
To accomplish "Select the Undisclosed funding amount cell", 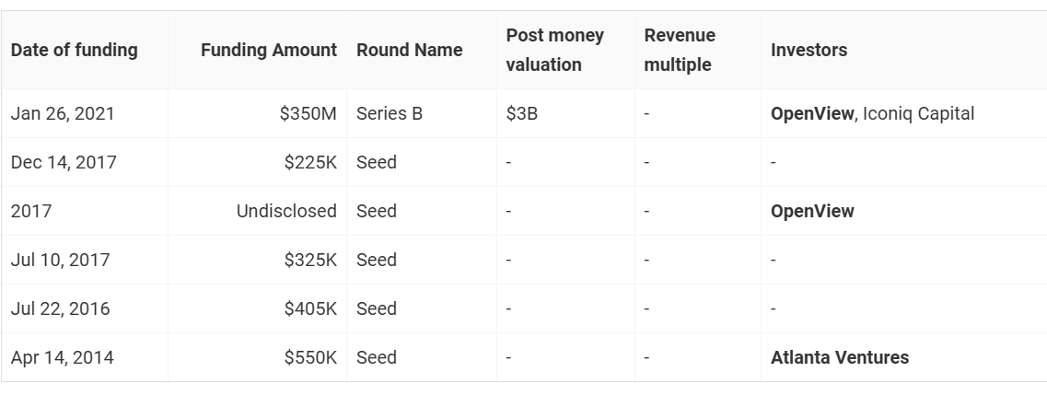I will click(286, 211).
